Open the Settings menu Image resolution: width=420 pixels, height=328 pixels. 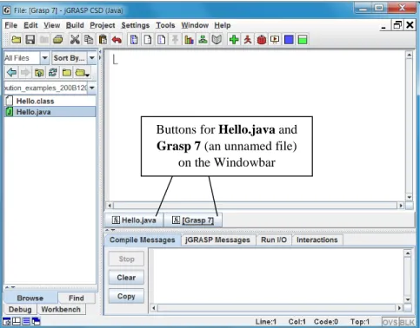(135, 25)
